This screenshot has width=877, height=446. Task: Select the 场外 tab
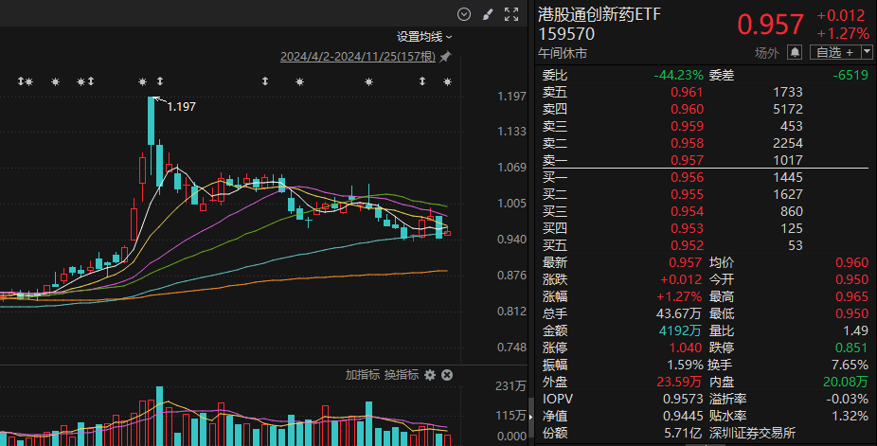(767, 52)
